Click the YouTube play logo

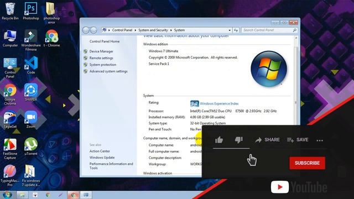coord(280,187)
